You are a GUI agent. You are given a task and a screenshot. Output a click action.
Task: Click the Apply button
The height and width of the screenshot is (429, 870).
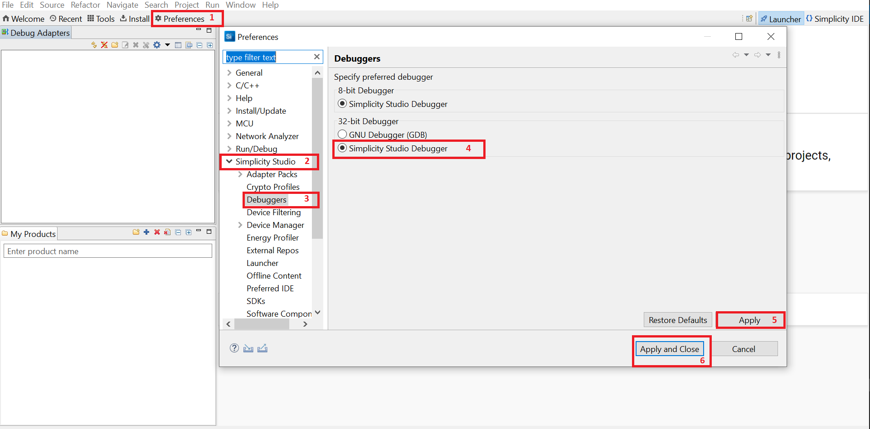[x=749, y=320]
